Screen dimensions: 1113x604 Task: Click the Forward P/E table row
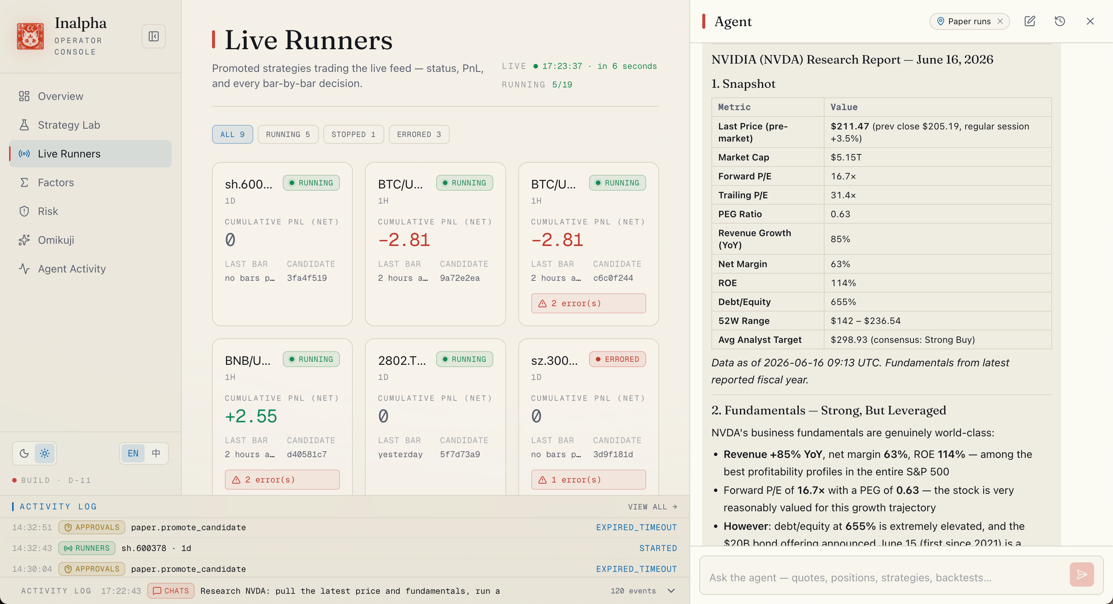coord(881,176)
